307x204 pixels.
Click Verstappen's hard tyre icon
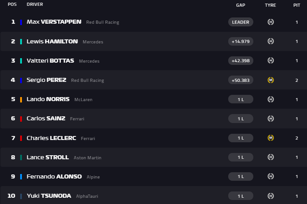tap(270, 22)
